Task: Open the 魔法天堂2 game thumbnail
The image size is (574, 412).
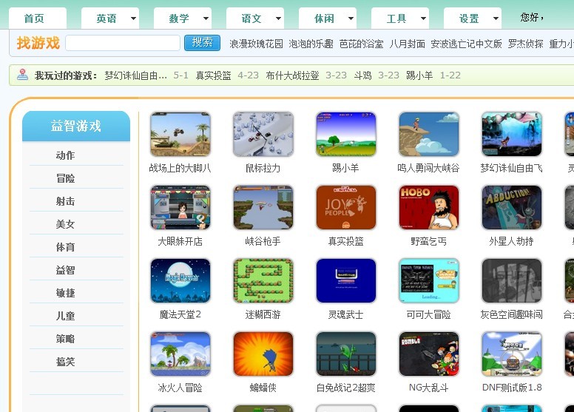Action: click(180, 281)
